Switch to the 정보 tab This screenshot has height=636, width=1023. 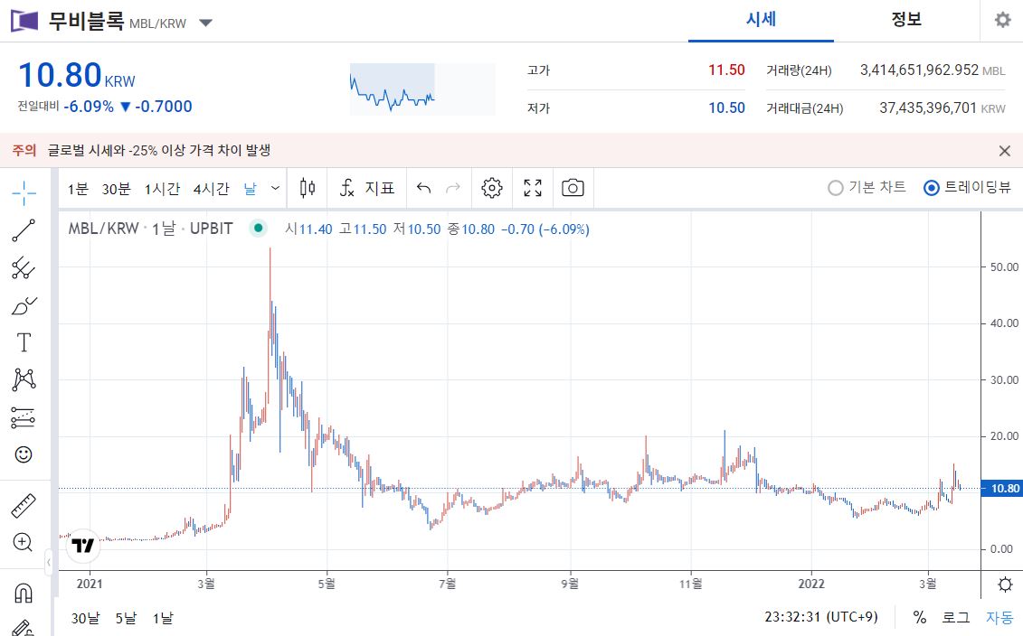tap(906, 20)
